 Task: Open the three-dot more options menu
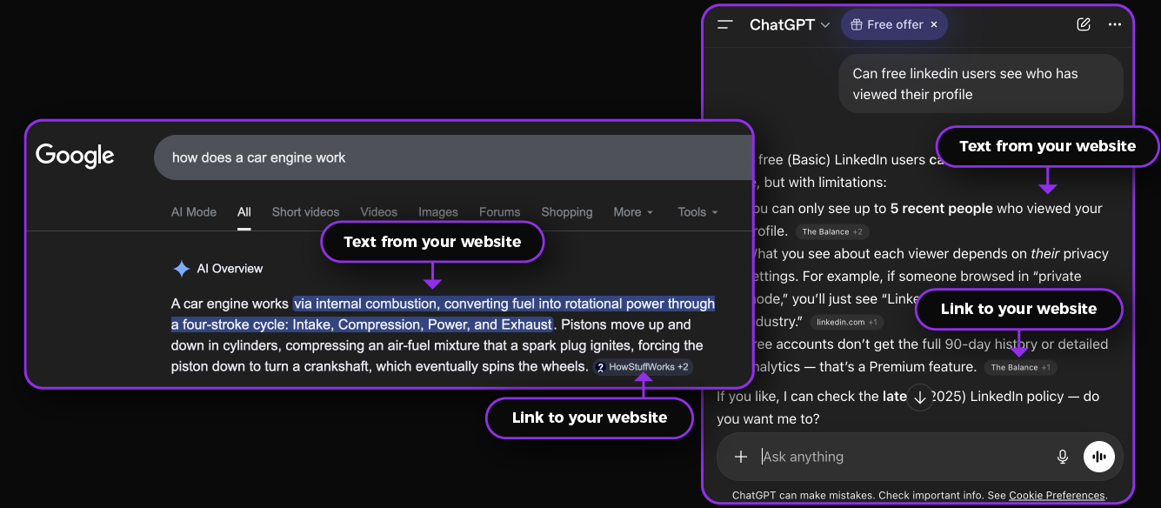(x=1115, y=25)
